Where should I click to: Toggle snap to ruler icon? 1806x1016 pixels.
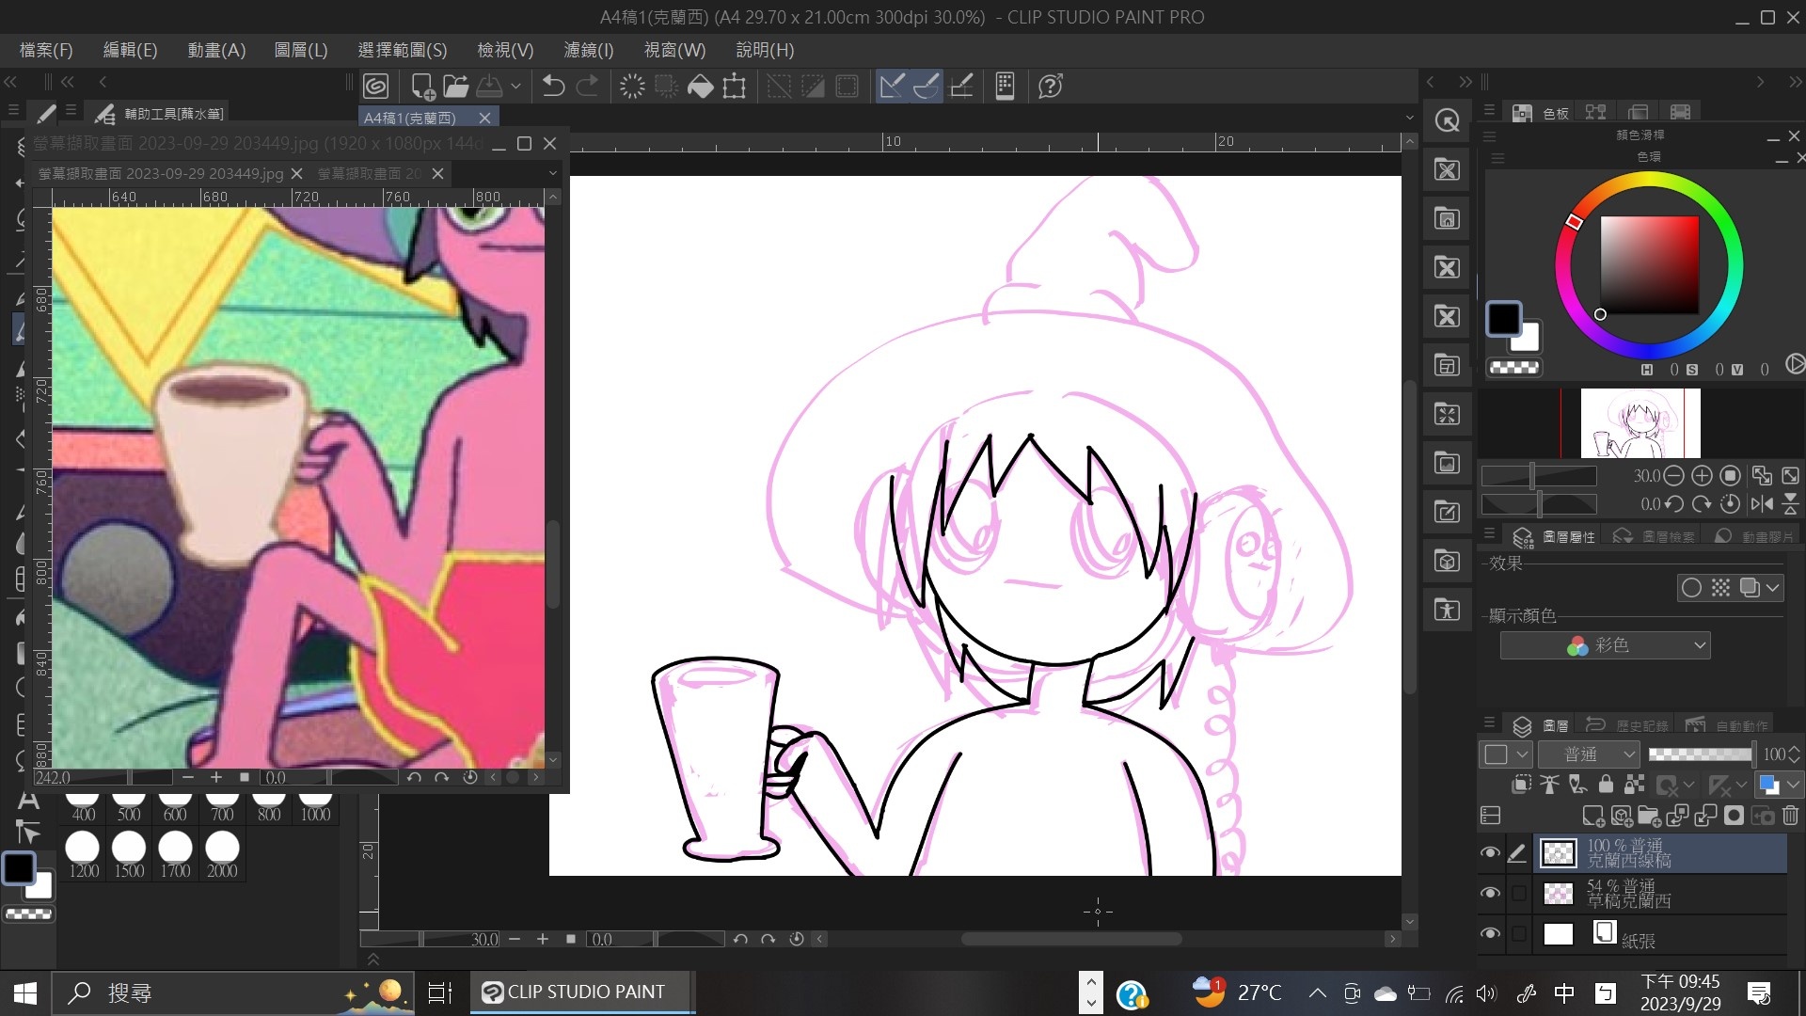892,87
